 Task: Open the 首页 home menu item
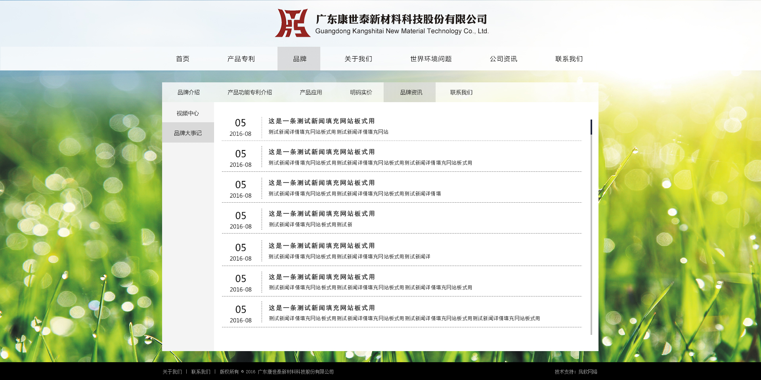tap(183, 59)
